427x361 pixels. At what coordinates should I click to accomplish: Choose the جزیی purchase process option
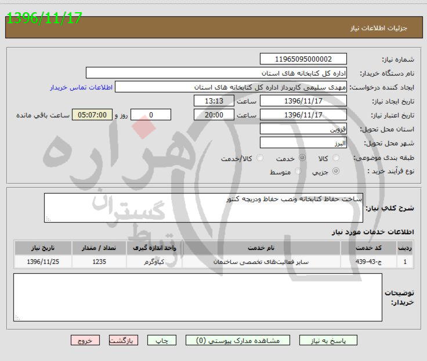[336, 171]
